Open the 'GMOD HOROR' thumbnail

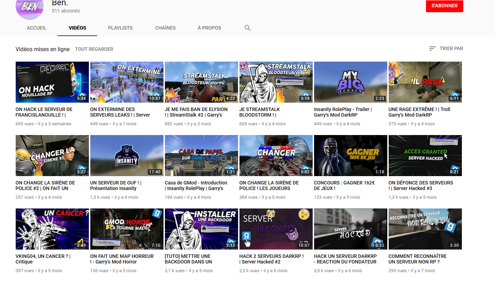pos(127,229)
